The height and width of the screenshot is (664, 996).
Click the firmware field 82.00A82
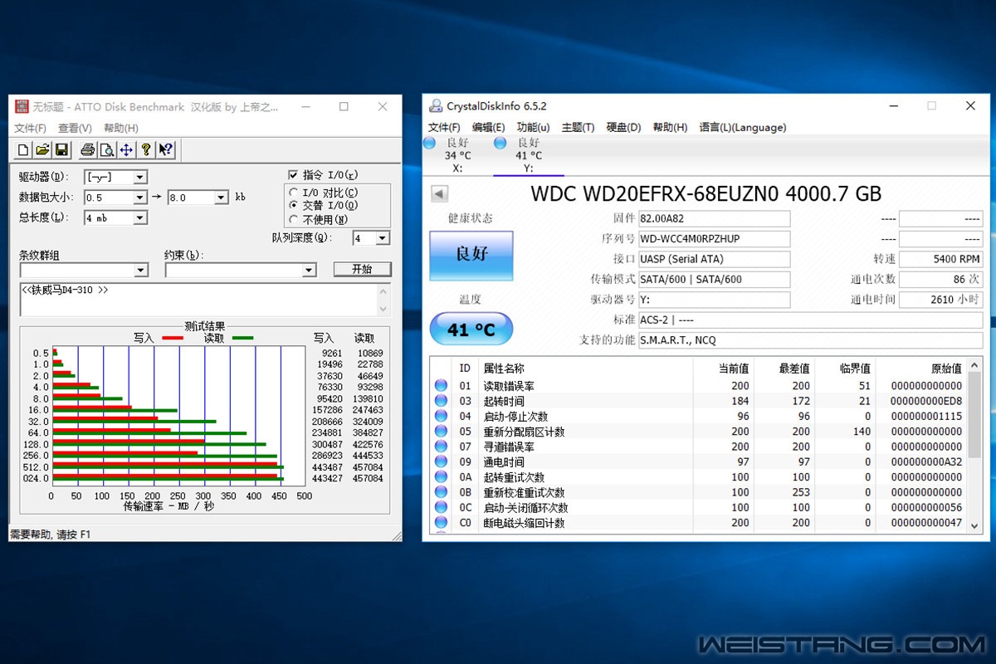pos(714,218)
